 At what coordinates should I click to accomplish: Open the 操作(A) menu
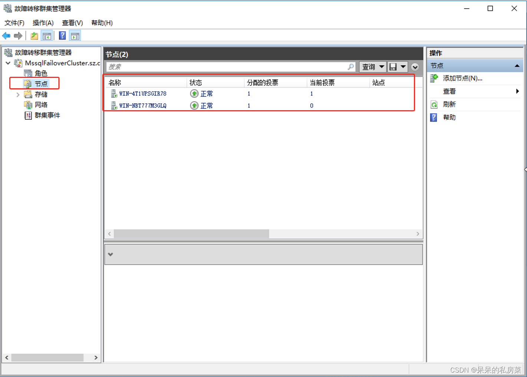43,23
